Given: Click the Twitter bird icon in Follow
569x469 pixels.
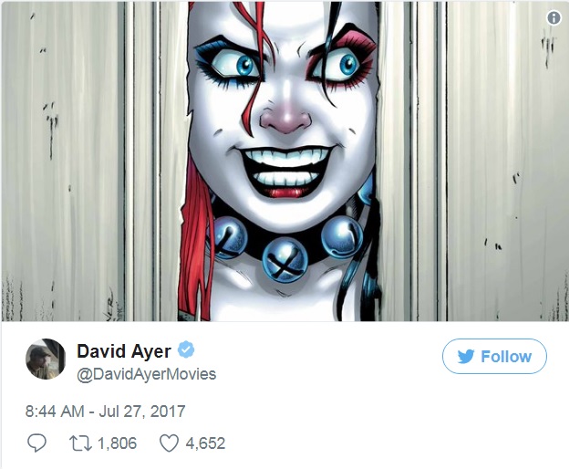Looking at the screenshot, I should pos(466,357).
